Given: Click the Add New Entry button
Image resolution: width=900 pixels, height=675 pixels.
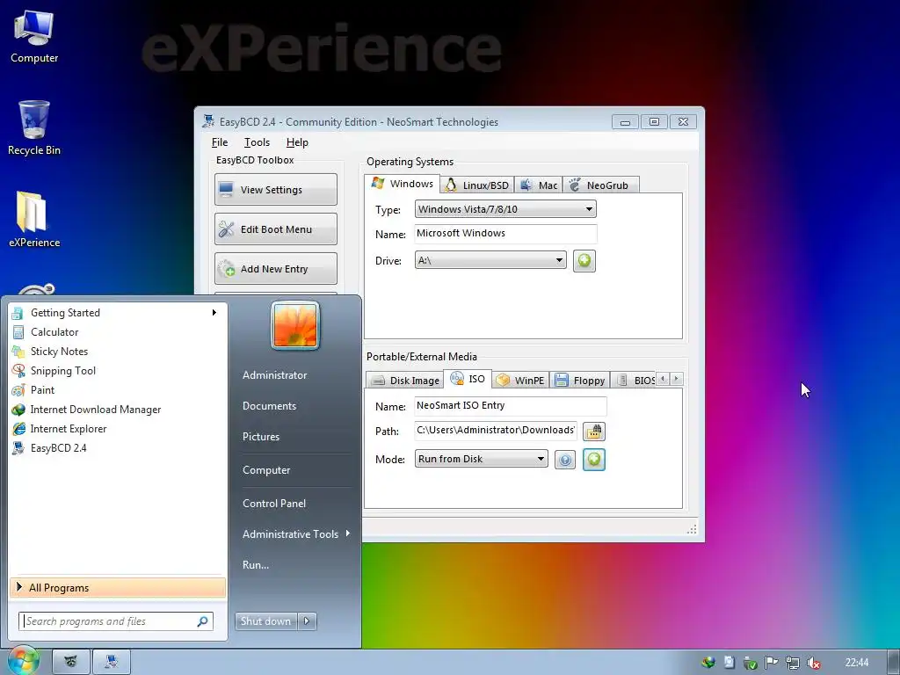Looking at the screenshot, I should click(275, 269).
